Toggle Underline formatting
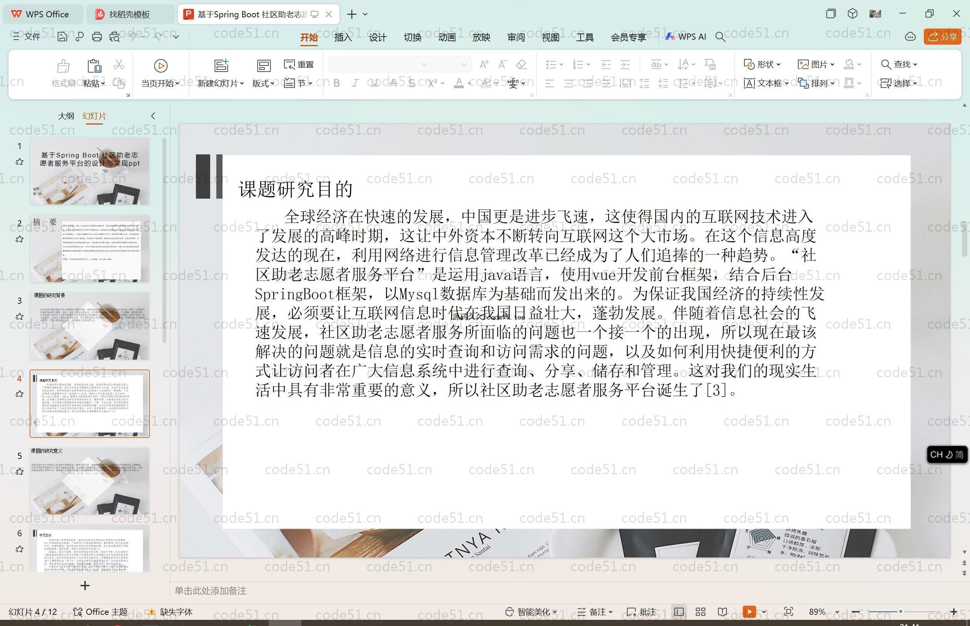 374,83
